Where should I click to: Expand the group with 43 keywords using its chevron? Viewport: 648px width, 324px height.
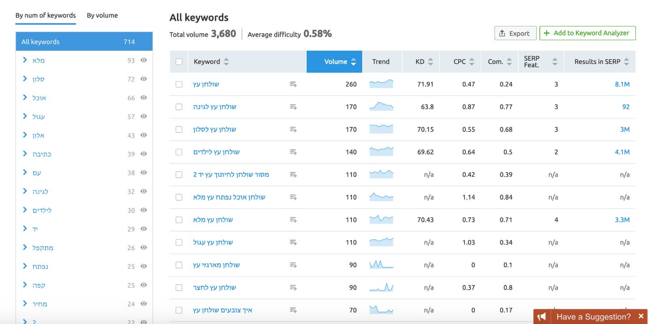tap(25, 135)
